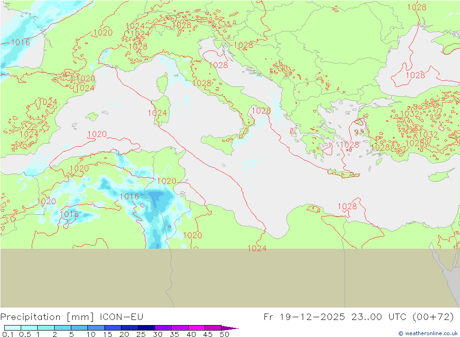Select the 5–10 mm legend color swatch
The width and height of the screenshot is (460, 337).
point(80,328)
